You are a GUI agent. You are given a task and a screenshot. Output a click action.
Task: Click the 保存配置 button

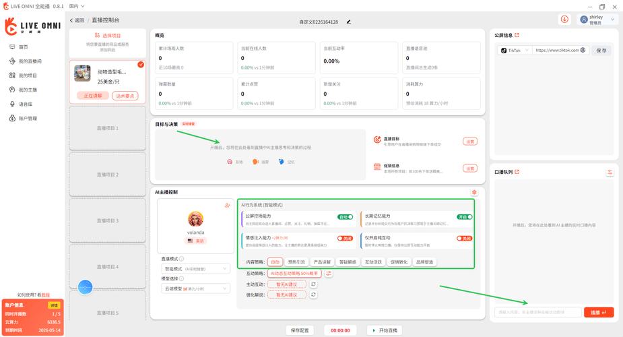pyautogui.click(x=300, y=330)
